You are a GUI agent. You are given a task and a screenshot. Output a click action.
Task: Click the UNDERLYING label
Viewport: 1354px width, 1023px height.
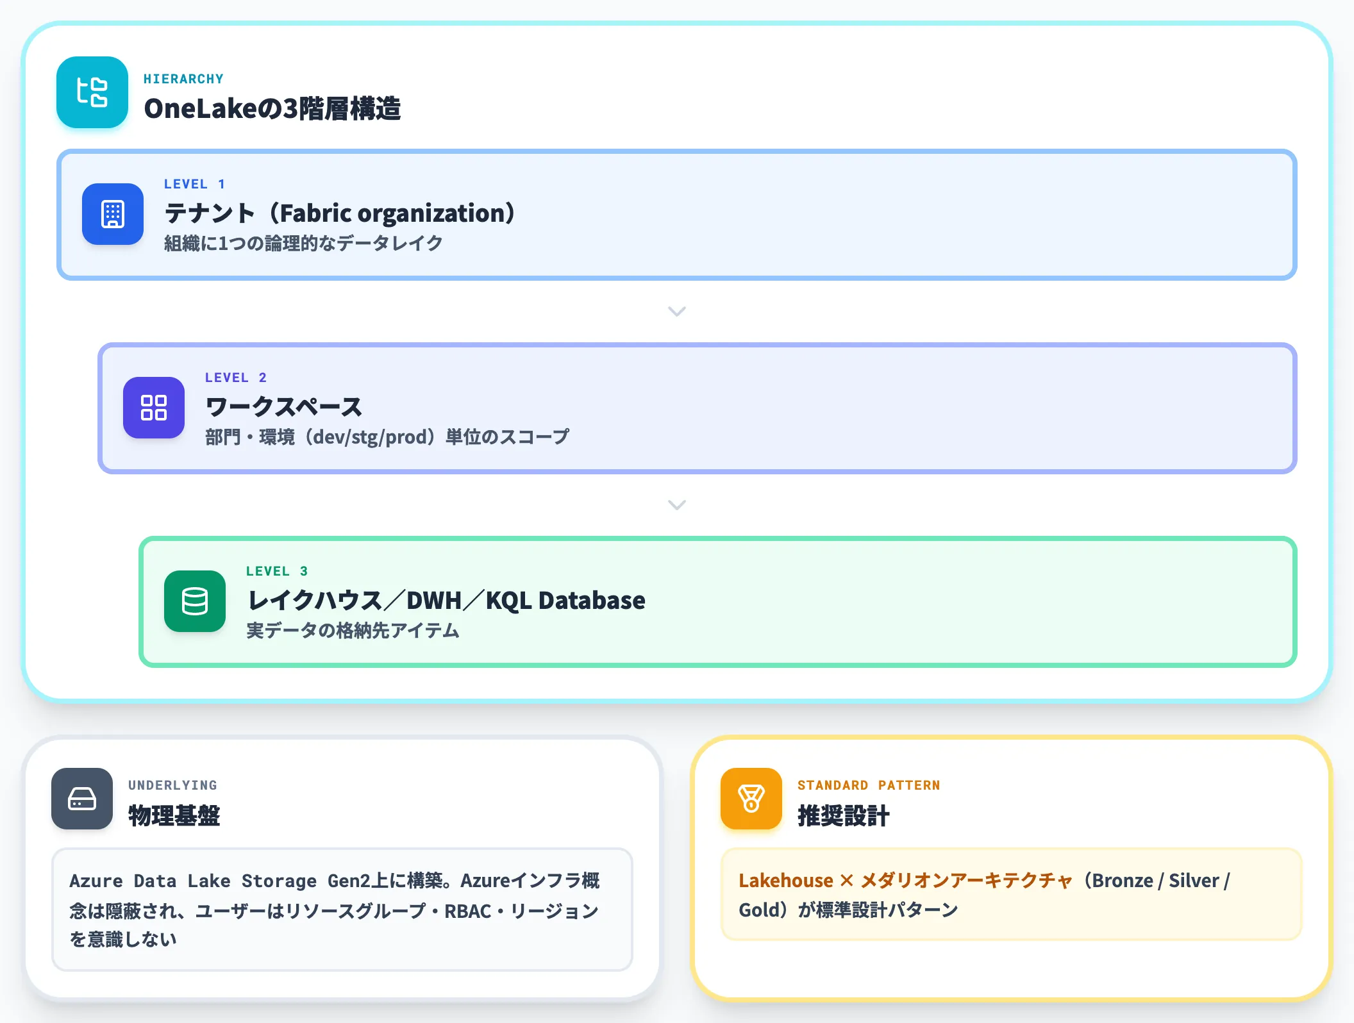(x=173, y=785)
